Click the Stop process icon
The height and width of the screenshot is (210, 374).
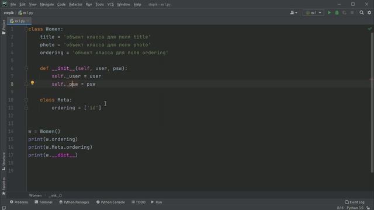(352, 13)
